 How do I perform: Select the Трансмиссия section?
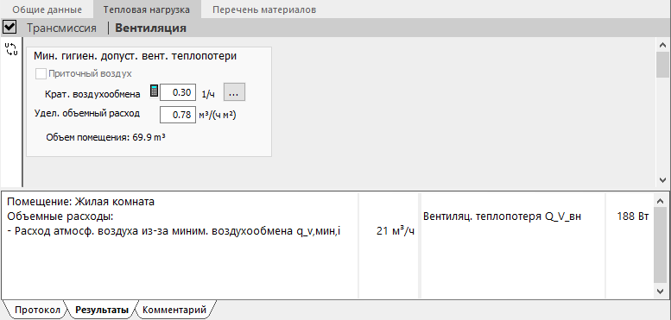click(x=61, y=28)
